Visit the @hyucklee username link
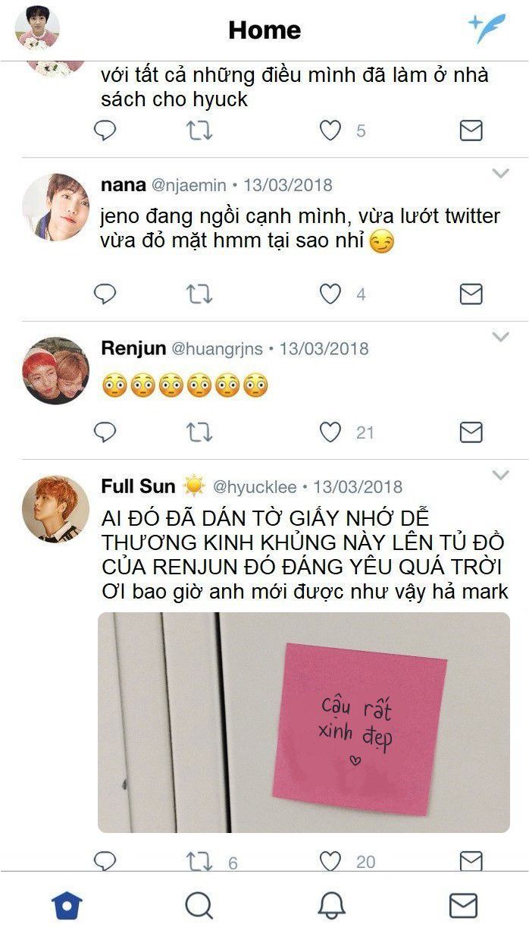This screenshot has height=943, width=529. pyautogui.click(x=255, y=487)
